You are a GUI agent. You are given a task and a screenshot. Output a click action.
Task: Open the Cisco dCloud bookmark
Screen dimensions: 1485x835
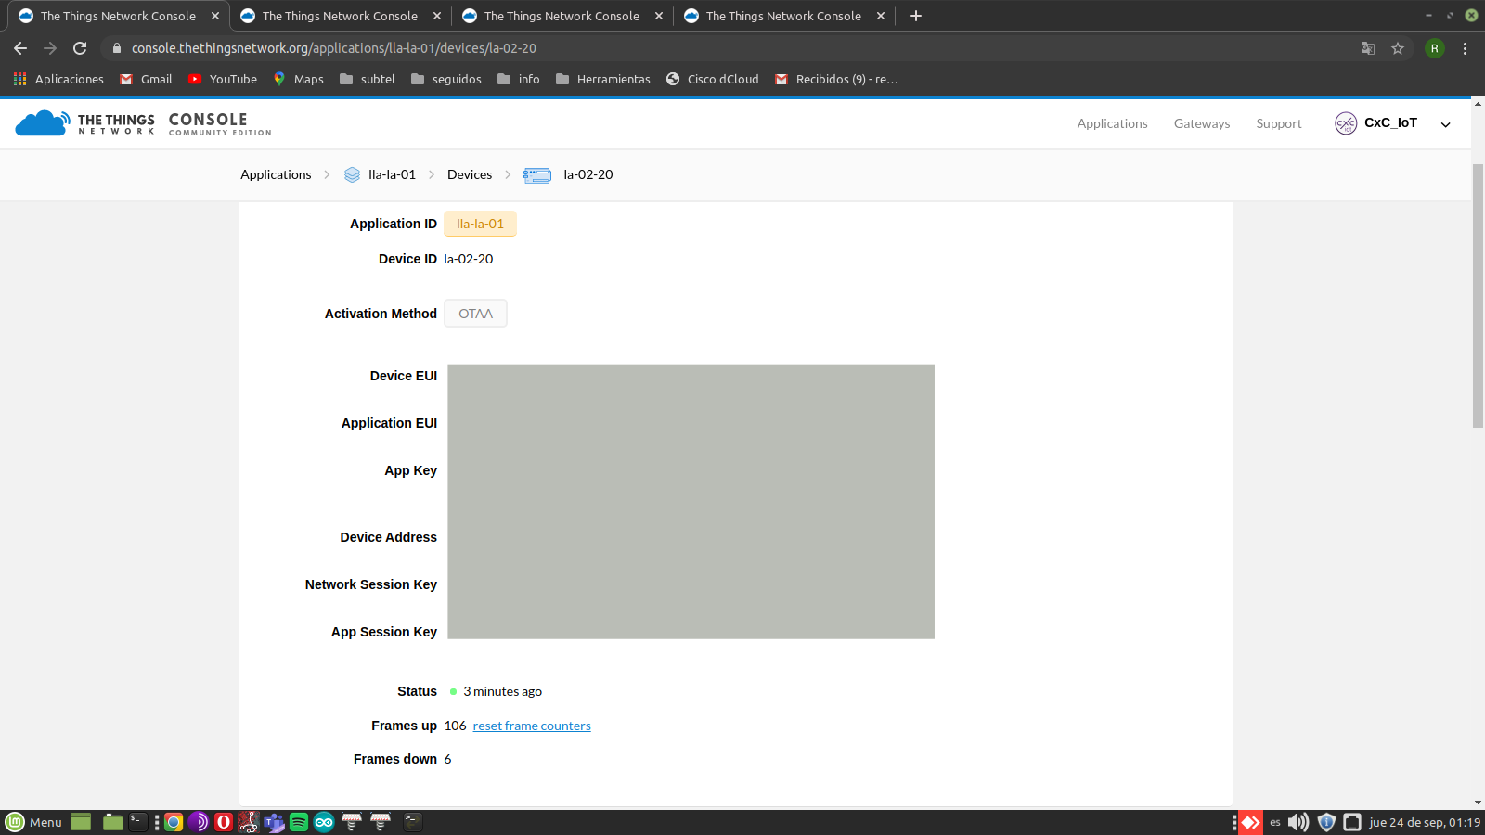[x=713, y=79]
